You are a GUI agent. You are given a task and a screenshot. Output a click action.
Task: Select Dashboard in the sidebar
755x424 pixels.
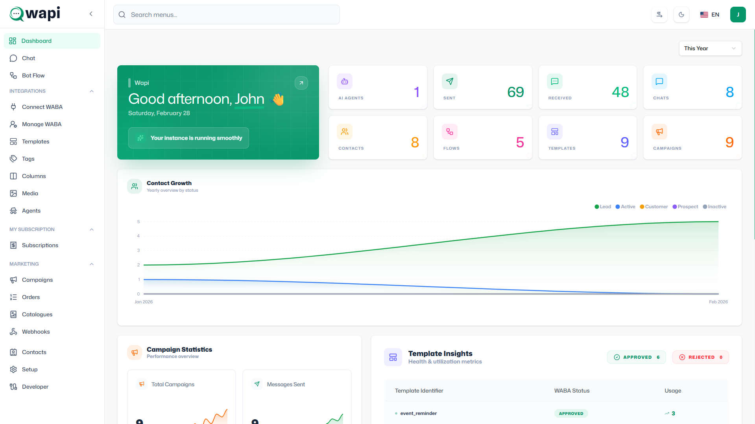(x=52, y=41)
